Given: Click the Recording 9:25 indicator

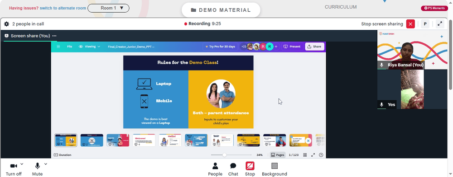Looking at the screenshot, I should point(202,24).
